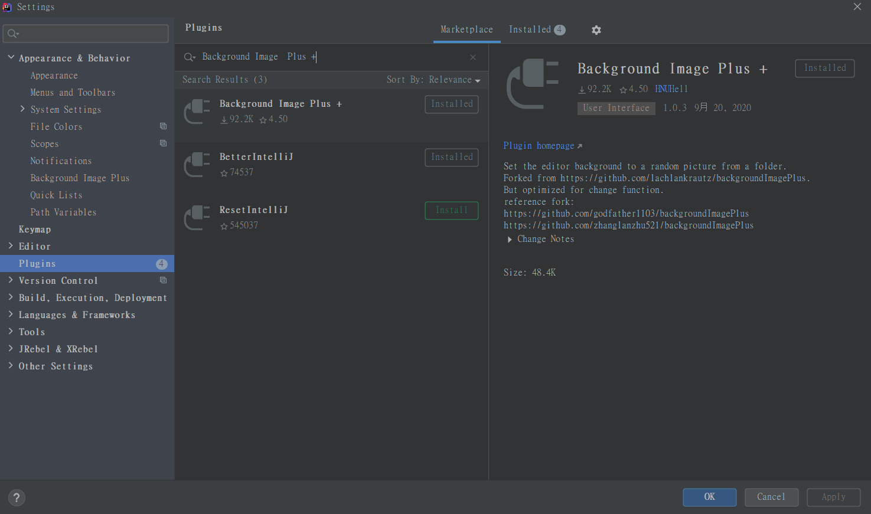Expand Other Settings section
This screenshot has height=514, width=871.
point(11,365)
